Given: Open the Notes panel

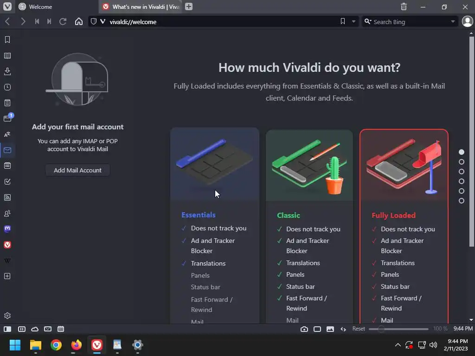Looking at the screenshot, I should (x=7, y=103).
